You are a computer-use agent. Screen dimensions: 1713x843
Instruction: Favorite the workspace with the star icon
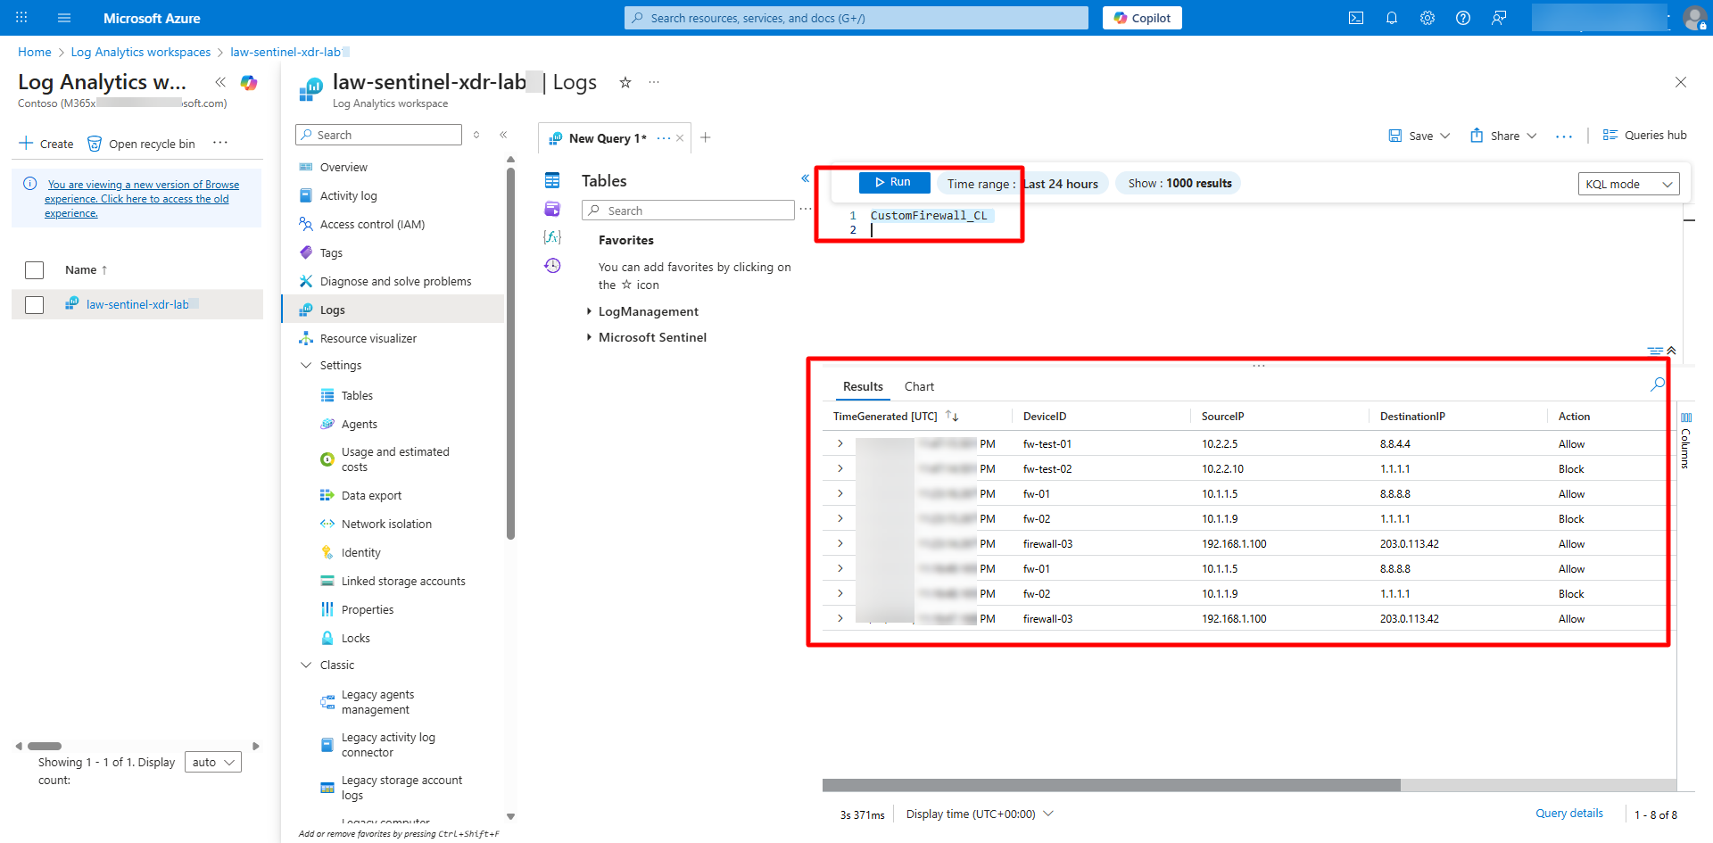pyautogui.click(x=625, y=82)
